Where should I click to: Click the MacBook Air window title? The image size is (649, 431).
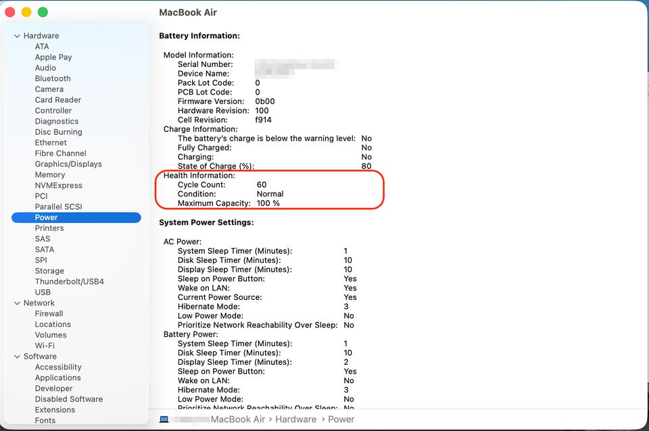[x=188, y=12]
